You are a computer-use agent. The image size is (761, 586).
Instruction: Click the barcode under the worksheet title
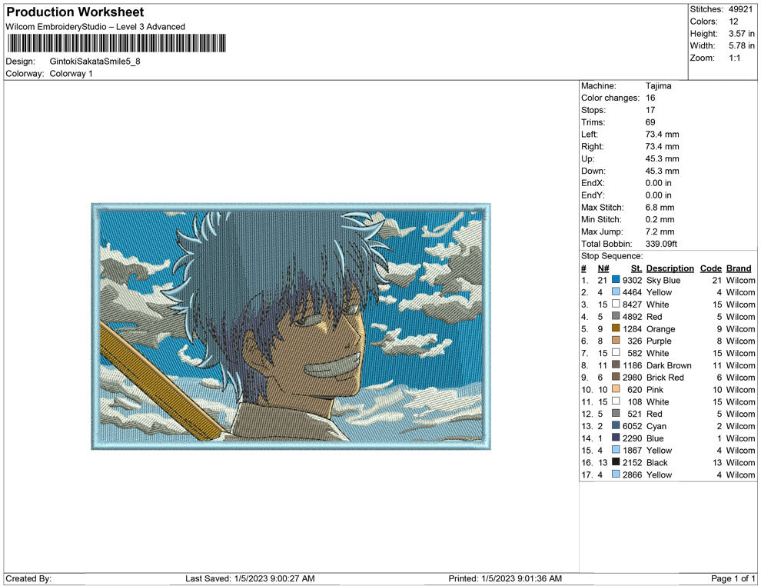(x=117, y=43)
